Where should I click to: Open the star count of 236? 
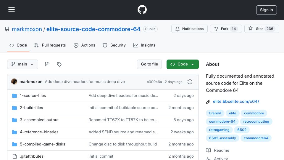(270, 29)
